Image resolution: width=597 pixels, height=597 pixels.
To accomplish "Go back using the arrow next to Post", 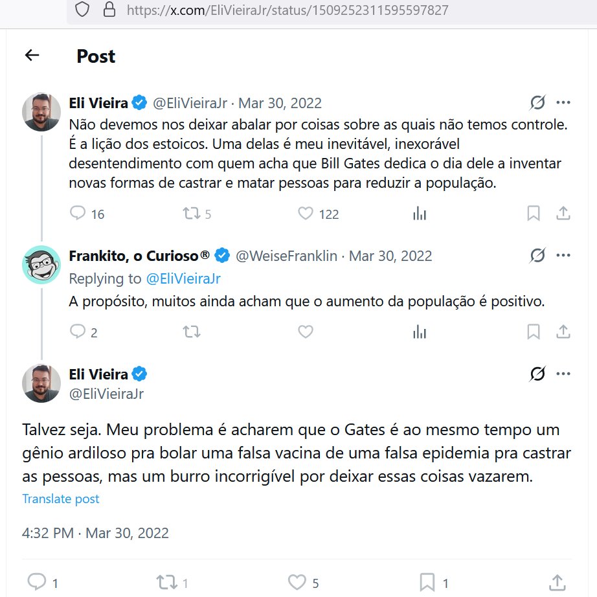I will click(32, 55).
